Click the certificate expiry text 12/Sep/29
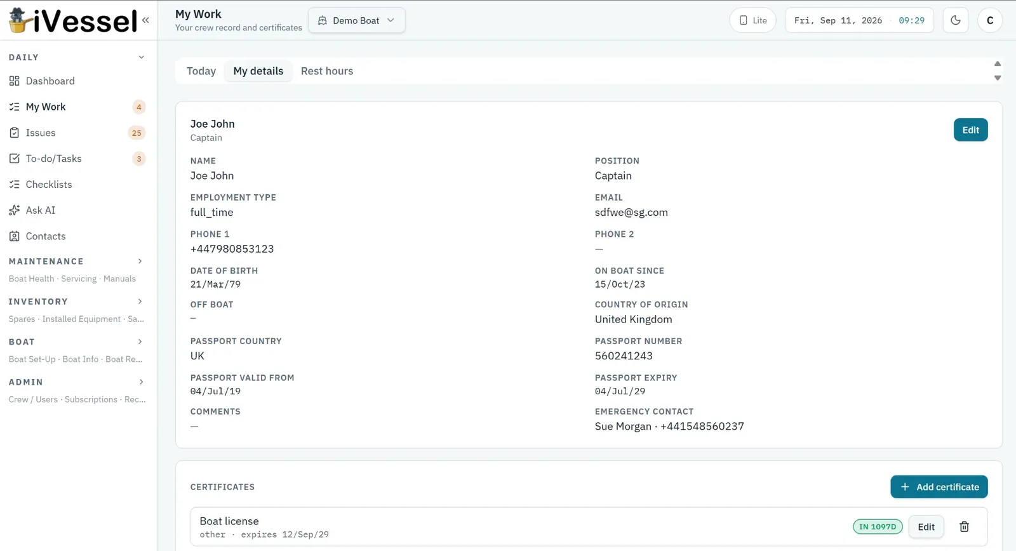 click(x=306, y=534)
